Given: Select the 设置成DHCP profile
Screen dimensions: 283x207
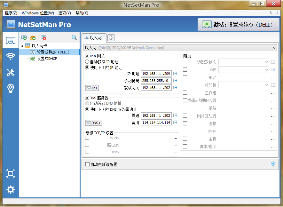Looking at the screenshot, I should point(47,59).
